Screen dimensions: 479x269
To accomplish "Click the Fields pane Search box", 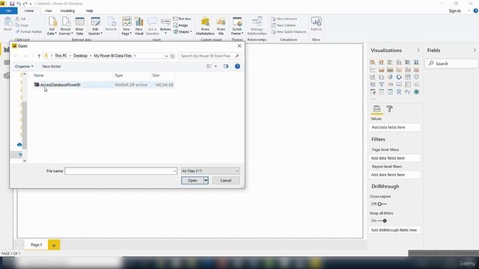I will click(451, 64).
